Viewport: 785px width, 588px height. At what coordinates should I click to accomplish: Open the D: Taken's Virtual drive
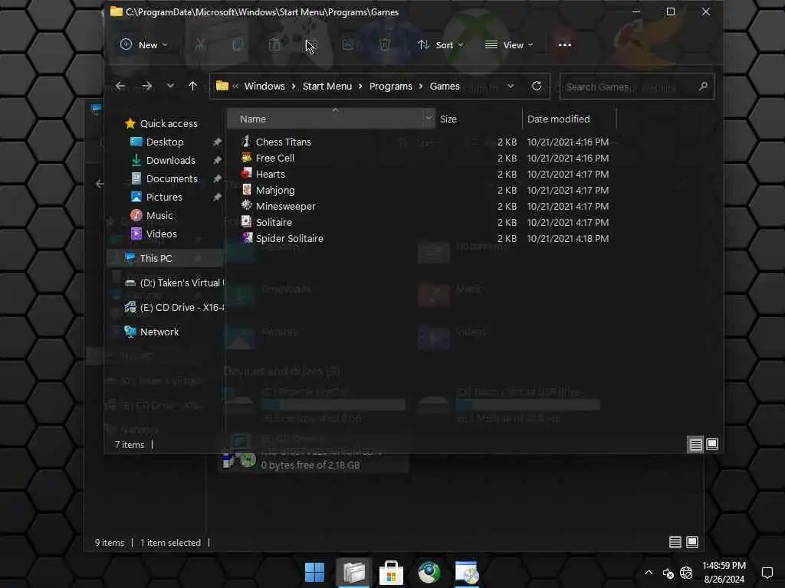(174, 283)
